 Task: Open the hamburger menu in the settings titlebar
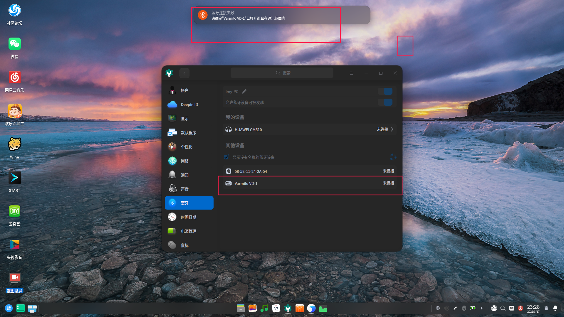(x=351, y=73)
